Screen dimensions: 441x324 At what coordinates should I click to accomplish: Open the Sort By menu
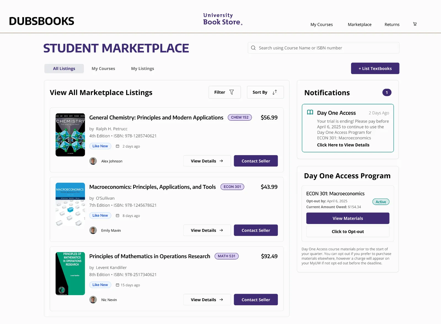click(265, 92)
